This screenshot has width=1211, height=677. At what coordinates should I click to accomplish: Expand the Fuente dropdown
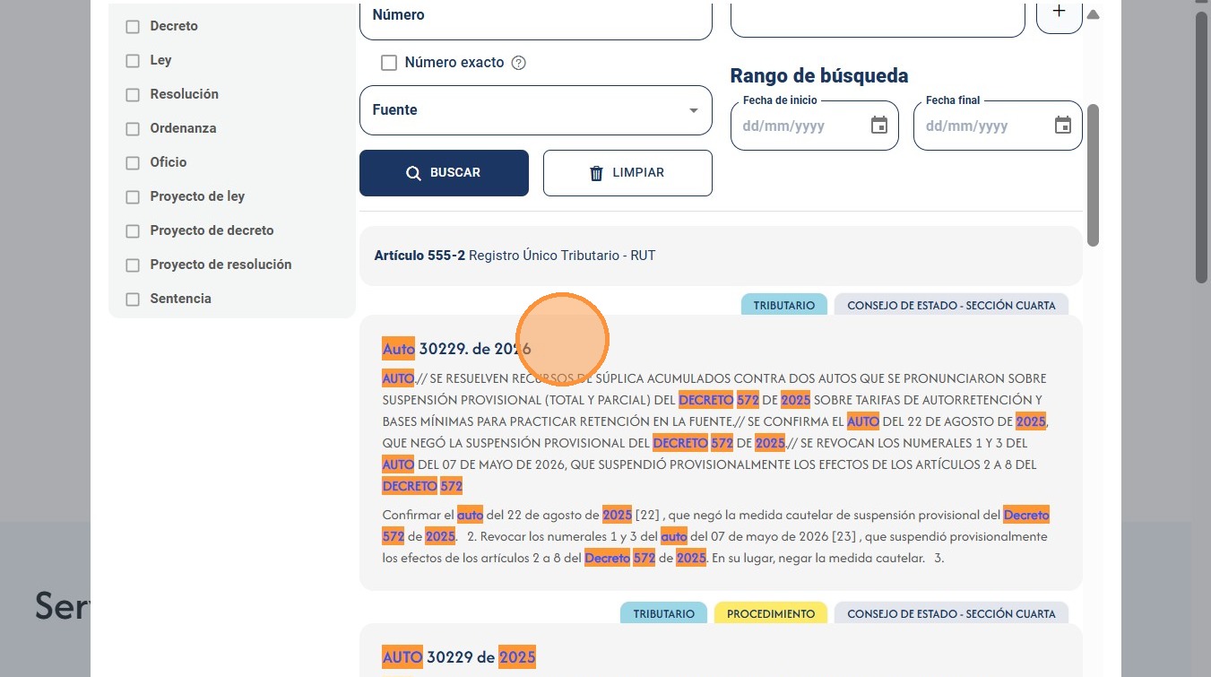[536, 110]
